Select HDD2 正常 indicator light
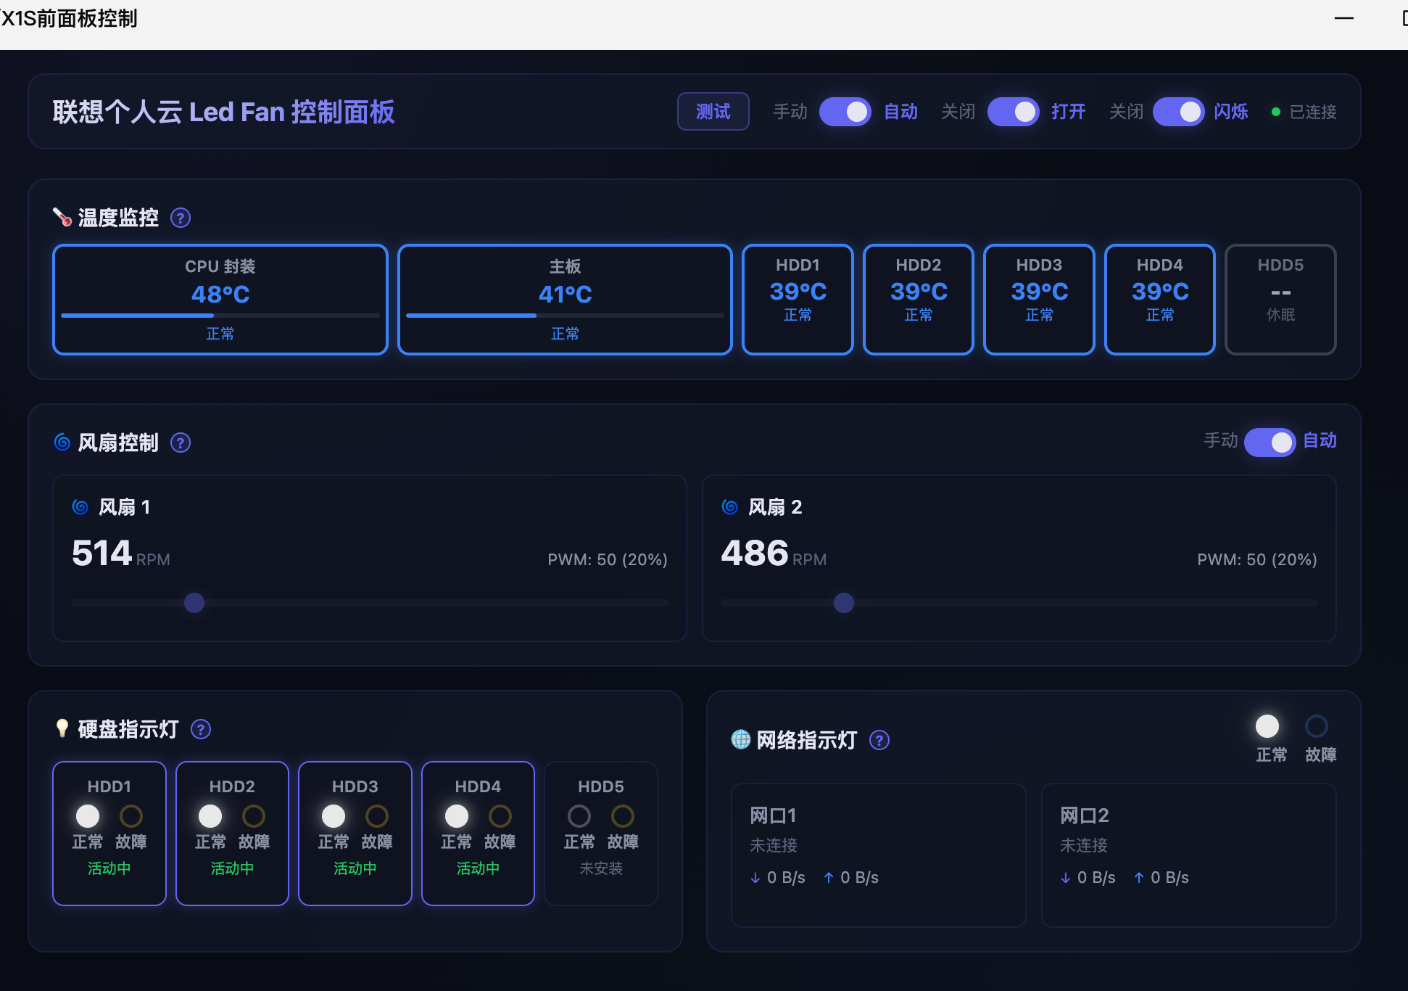The height and width of the screenshot is (991, 1408). (210, 816)
